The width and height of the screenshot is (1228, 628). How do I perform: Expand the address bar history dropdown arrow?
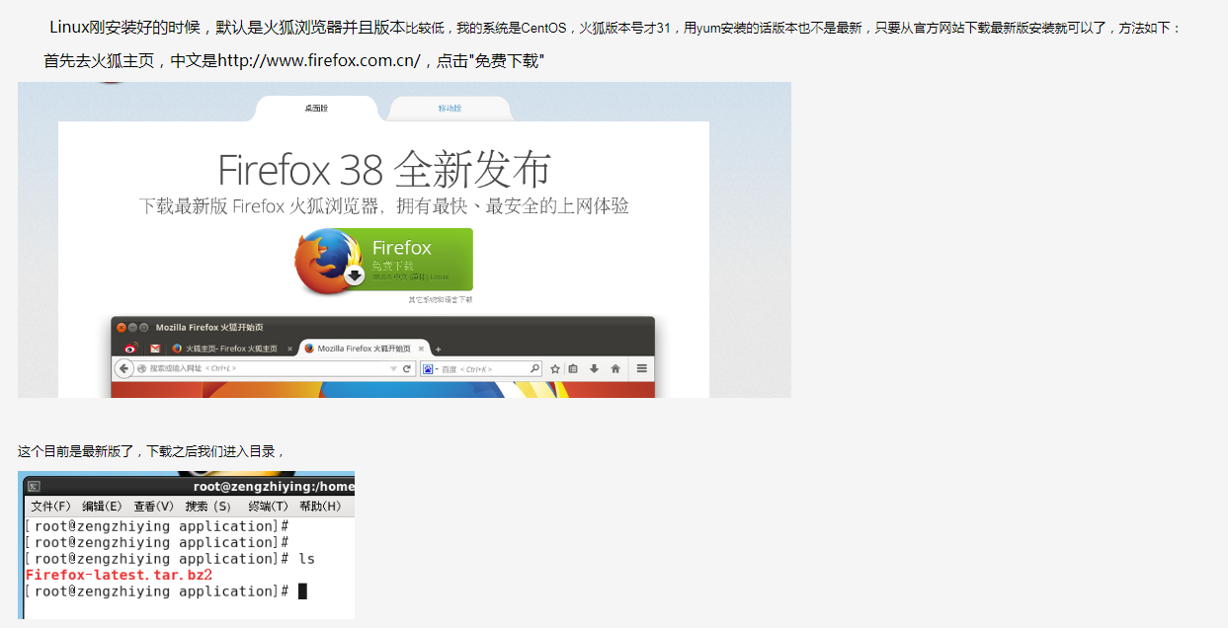click(x=393, y=369)
